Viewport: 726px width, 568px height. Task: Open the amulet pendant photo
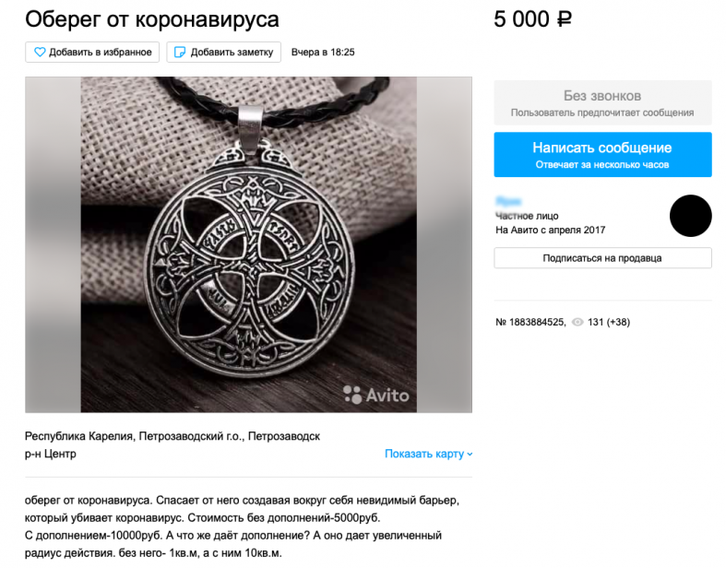point(249,244)
